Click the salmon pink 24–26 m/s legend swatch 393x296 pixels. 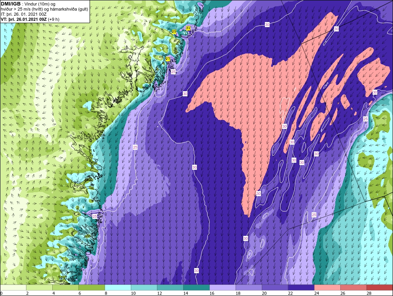(327, 287)
